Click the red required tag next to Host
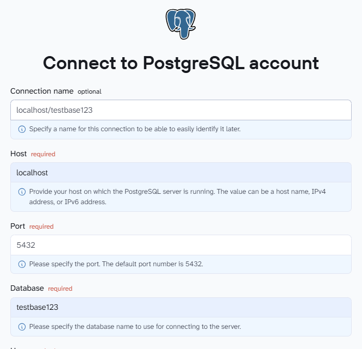The height and width of the screenshot is (349, 362). [43, 154]
